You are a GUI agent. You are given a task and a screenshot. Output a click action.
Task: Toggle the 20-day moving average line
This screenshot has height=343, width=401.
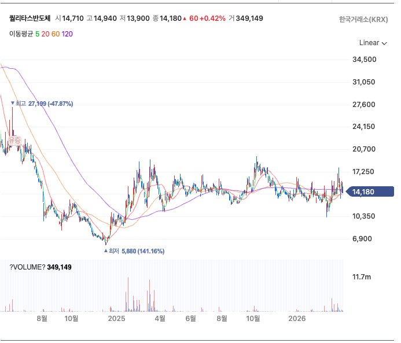pos(45,34)
